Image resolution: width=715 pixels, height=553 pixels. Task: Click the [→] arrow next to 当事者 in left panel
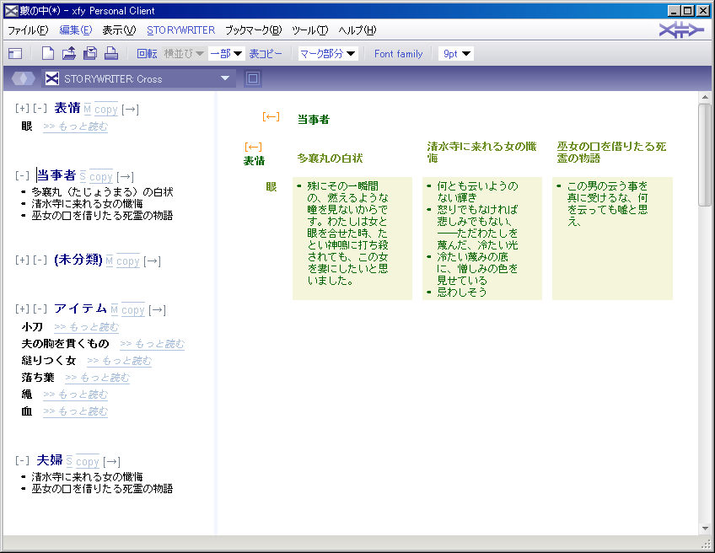(126, 176)
